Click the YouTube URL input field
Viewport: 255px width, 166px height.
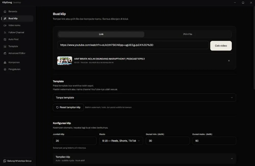click(x=133, y=45)
